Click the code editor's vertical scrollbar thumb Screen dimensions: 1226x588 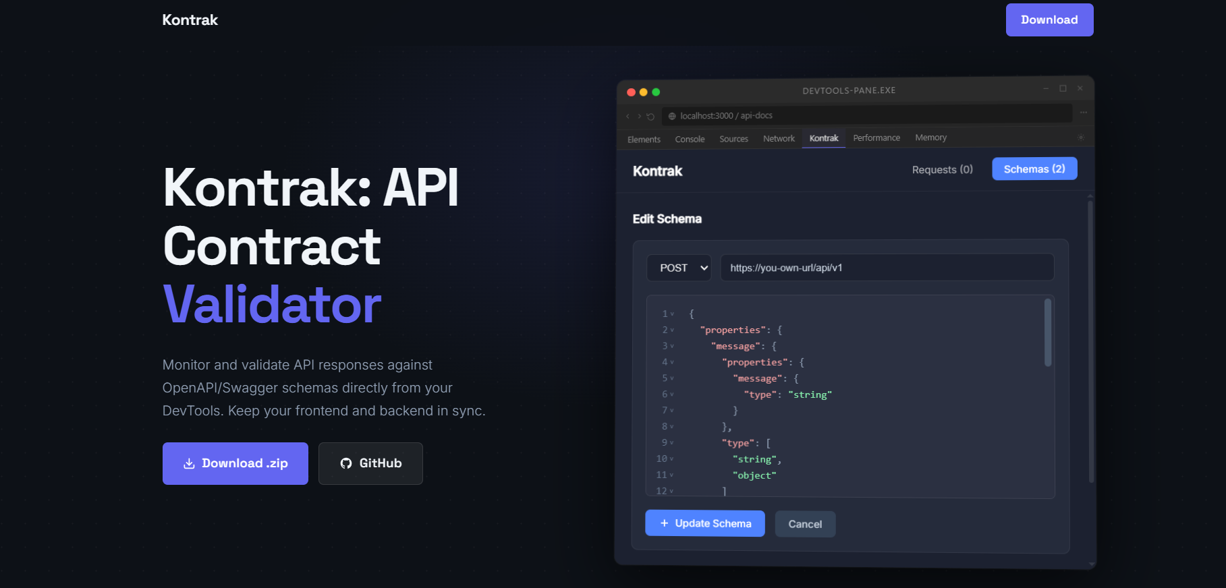tap(1047, 332)
